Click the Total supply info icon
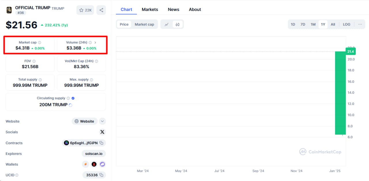The height and width of the screenshot is (181, 369). 40,80
